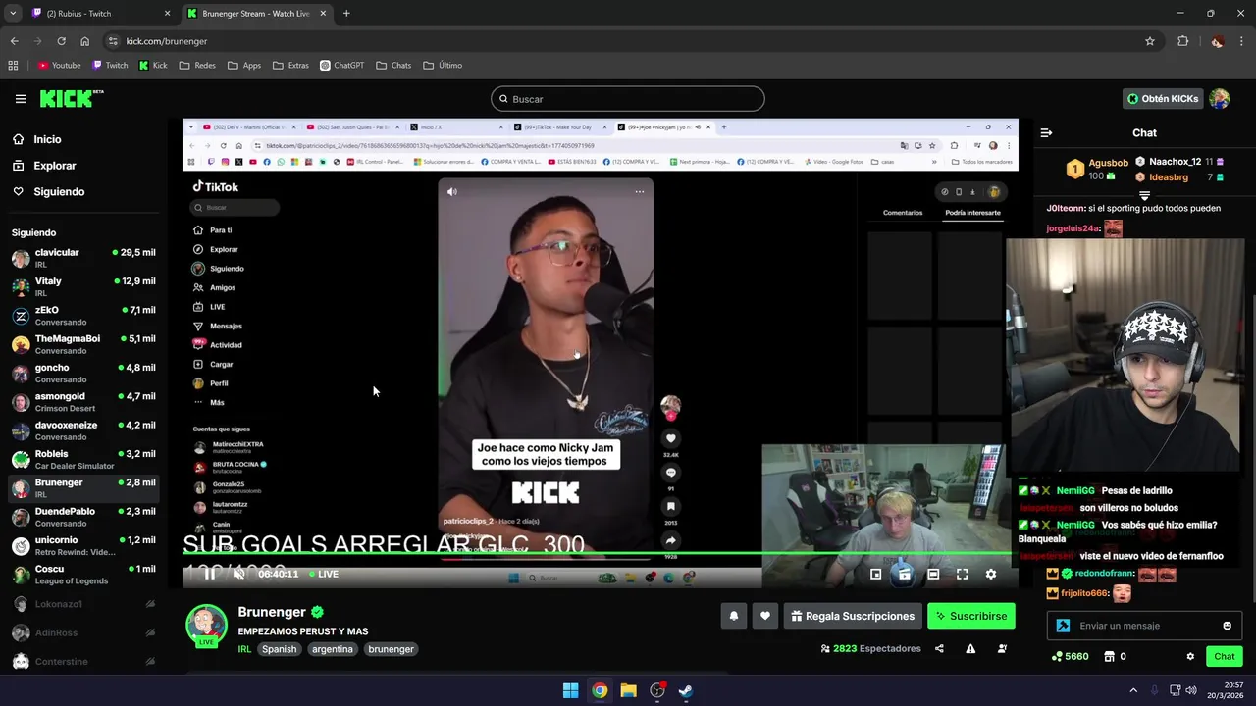
Task: Open player settings gear
Action: coord(990,574)
